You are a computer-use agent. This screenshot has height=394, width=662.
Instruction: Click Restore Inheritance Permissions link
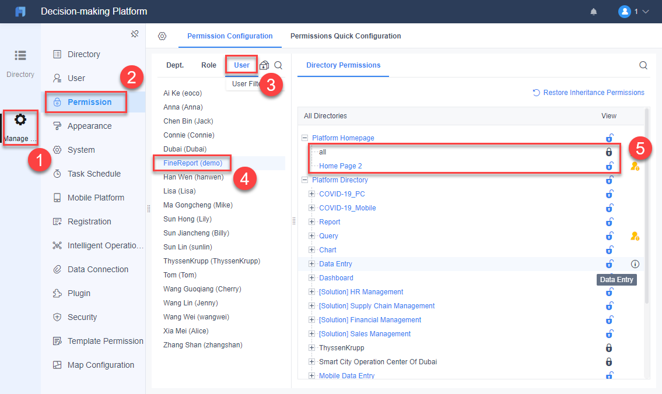pyautogui.click(x=589, y=93)
